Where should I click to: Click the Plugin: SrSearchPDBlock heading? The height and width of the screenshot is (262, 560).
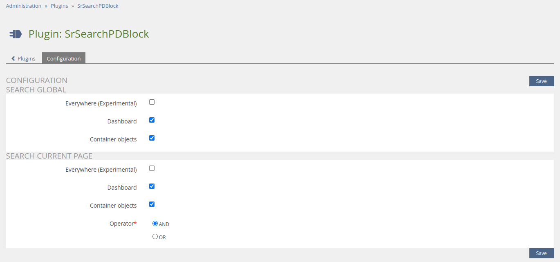(x=89, y=34)
